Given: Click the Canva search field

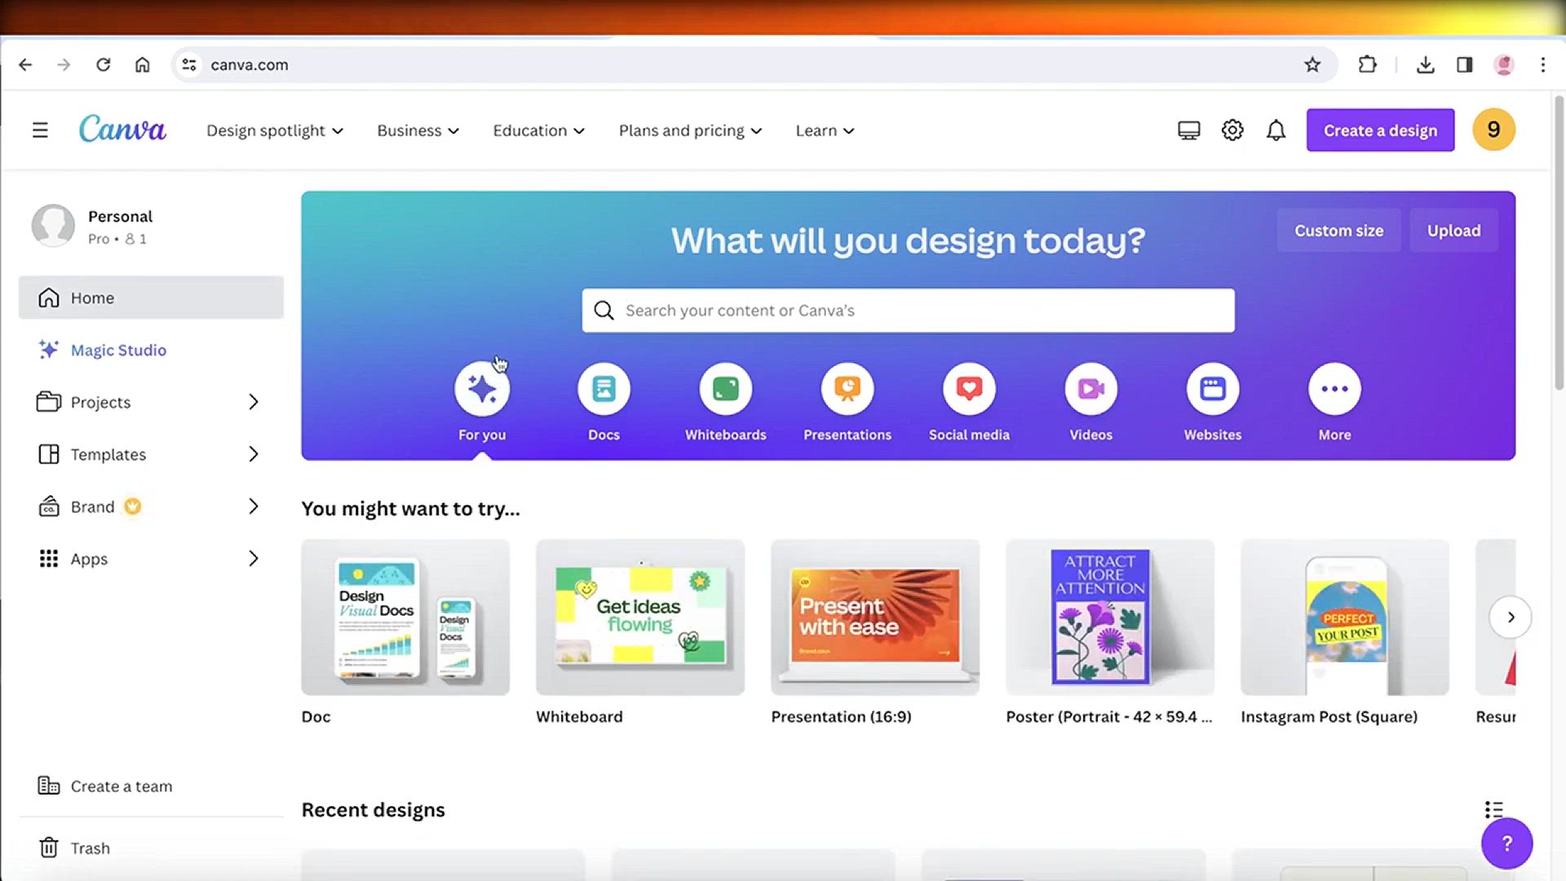Looking at the screenshot, I should [x=908, y=311].
